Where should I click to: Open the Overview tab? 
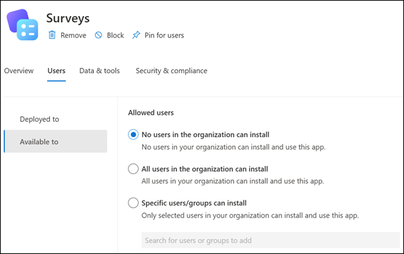(x=19, y=71)
